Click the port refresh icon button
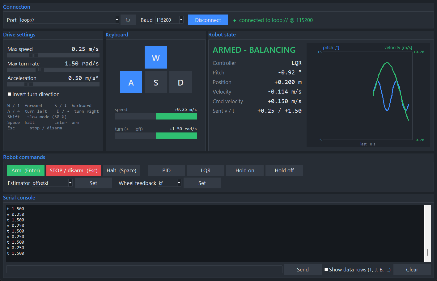The image size is (437, 281). (x=128, y=20)
